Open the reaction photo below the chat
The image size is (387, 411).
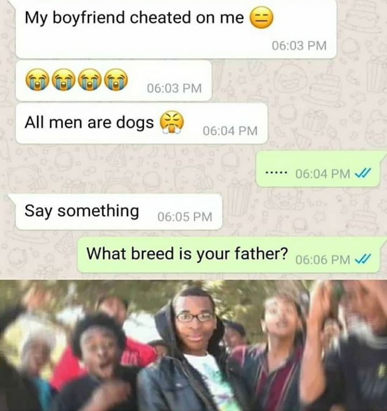pyautogui.click(x=194, y=345)
